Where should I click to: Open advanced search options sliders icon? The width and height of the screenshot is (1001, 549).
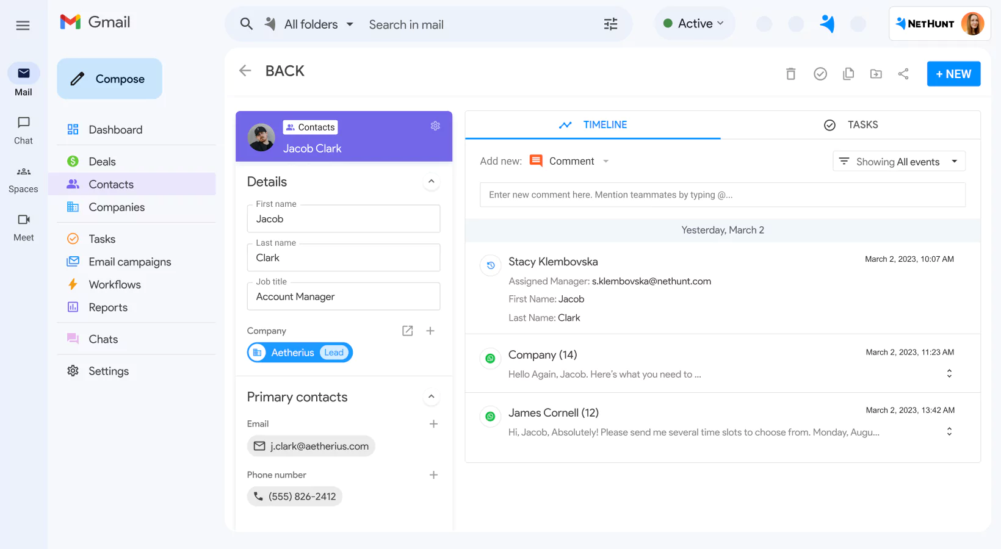point(610,24)
